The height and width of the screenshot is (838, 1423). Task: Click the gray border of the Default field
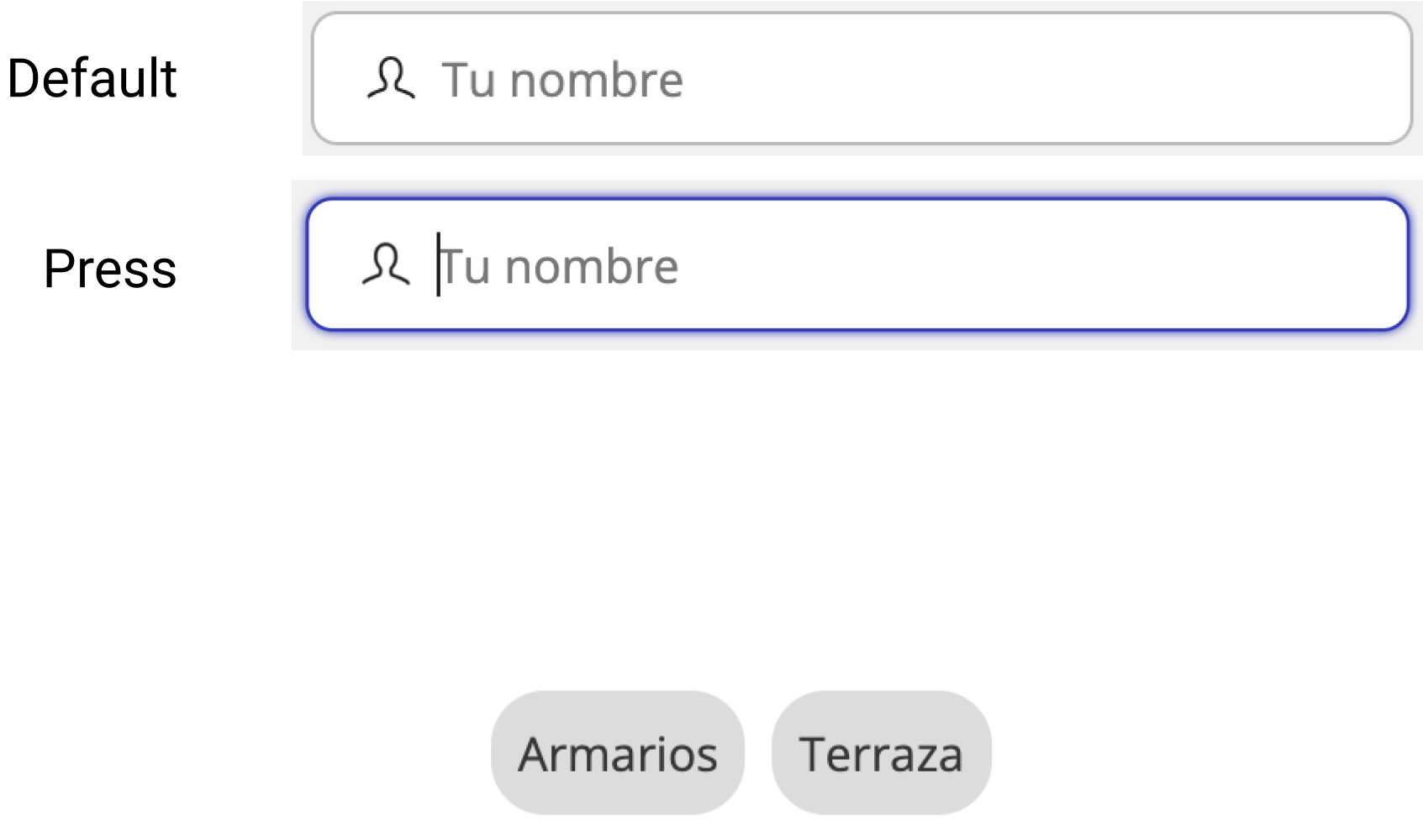coord(841,14)
